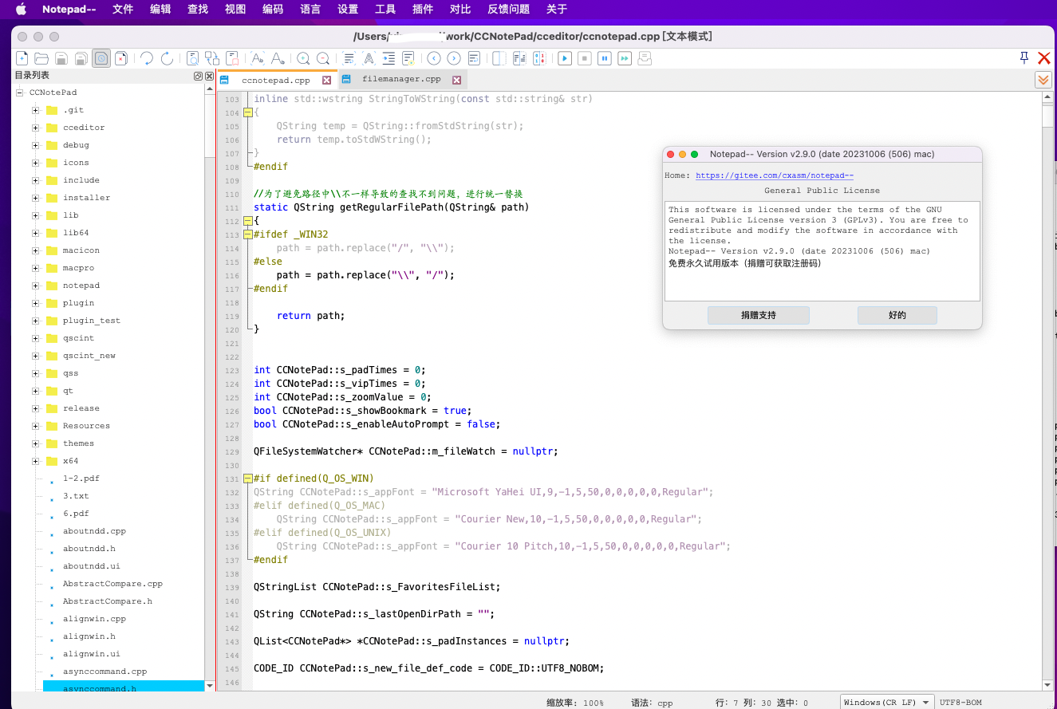
Task: Click the previous position arrow icon
Action: pyautogui.click(x=434, y=58)
